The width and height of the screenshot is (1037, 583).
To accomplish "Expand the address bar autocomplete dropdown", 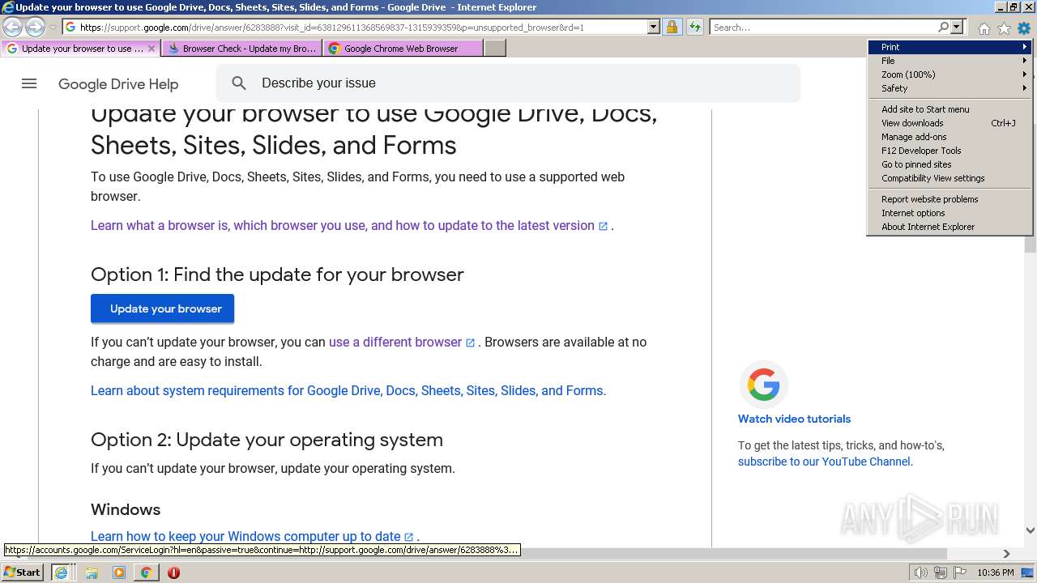I will (654, 28).
